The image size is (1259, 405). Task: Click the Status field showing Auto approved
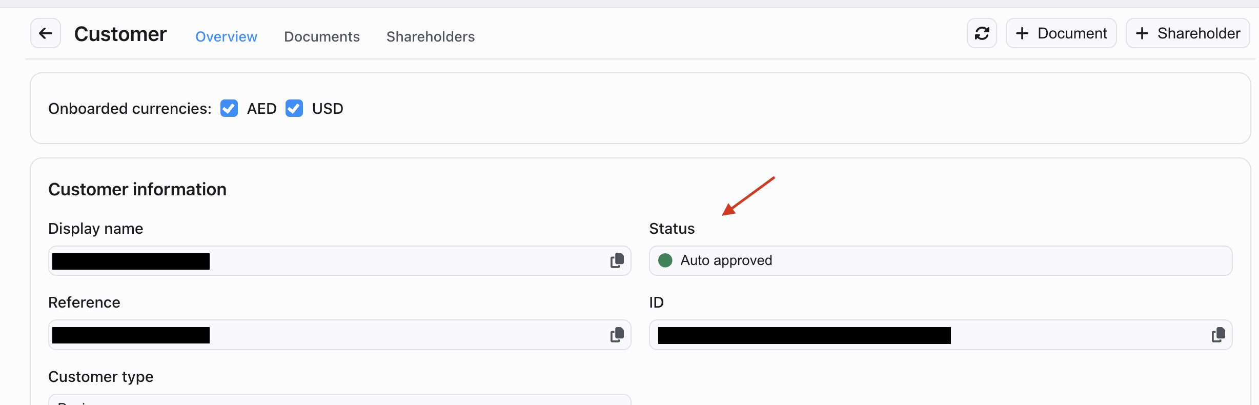pos(941,260)
